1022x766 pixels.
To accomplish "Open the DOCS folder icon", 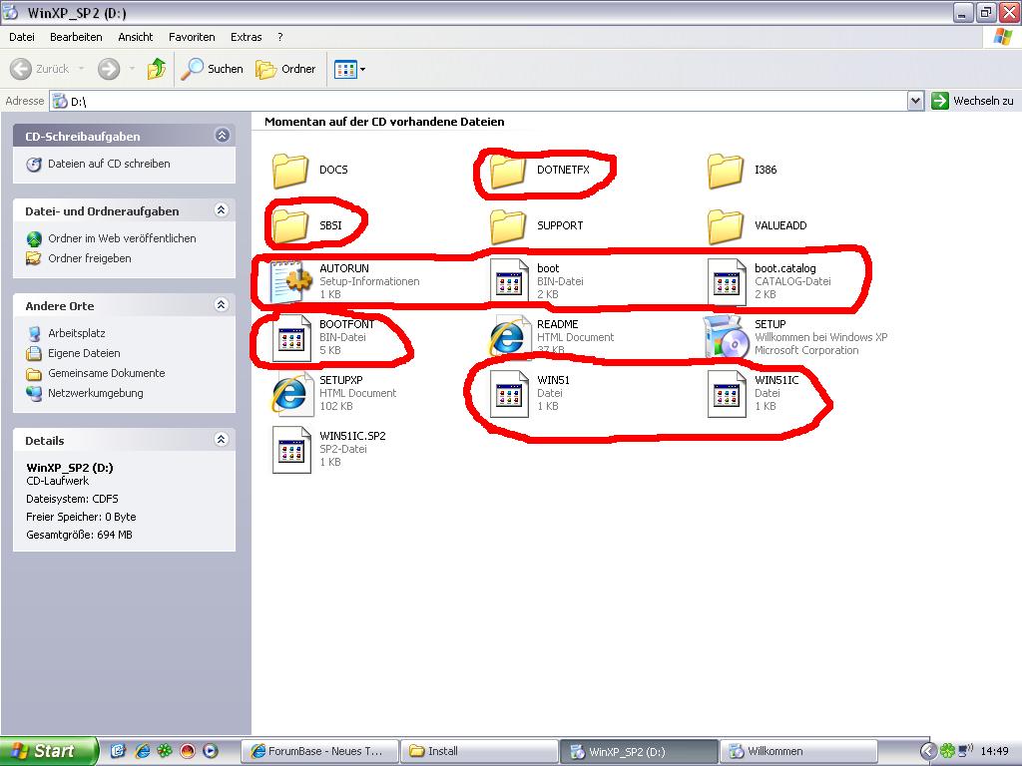I will [x=290, y=170].
